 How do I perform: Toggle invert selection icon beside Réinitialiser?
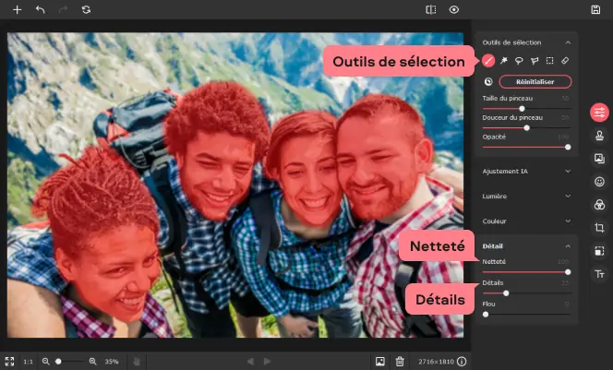tap(488, 81)
